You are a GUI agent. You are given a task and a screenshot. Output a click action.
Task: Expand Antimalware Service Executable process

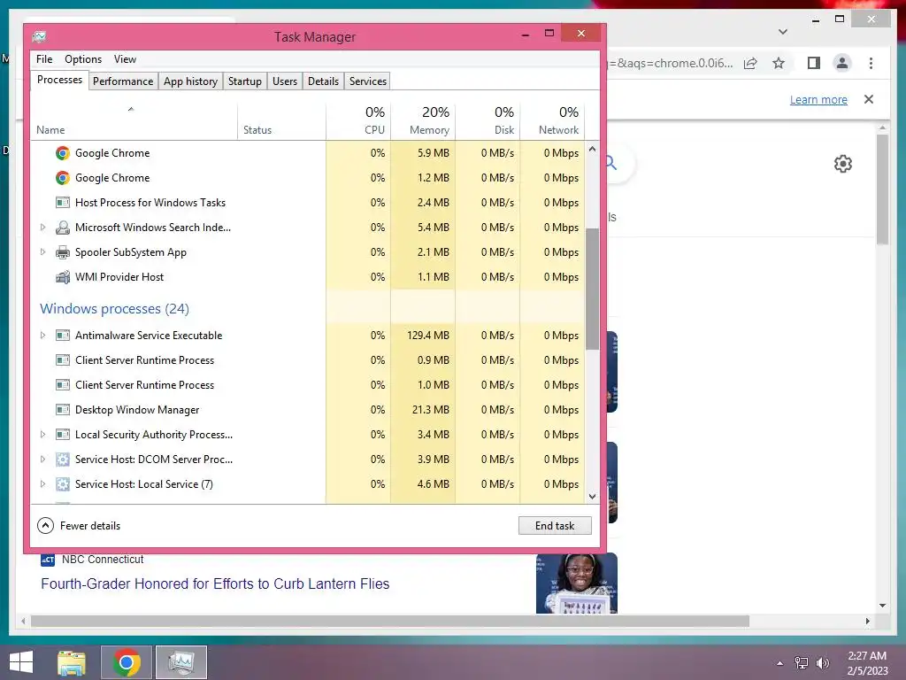coord(42,336)
